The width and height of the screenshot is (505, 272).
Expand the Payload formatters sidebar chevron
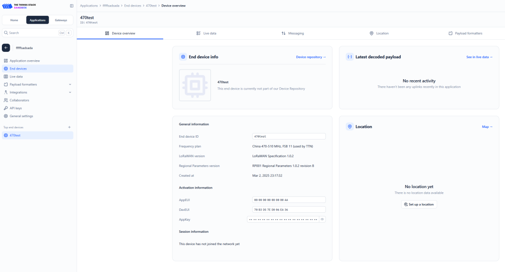point(70,84)
